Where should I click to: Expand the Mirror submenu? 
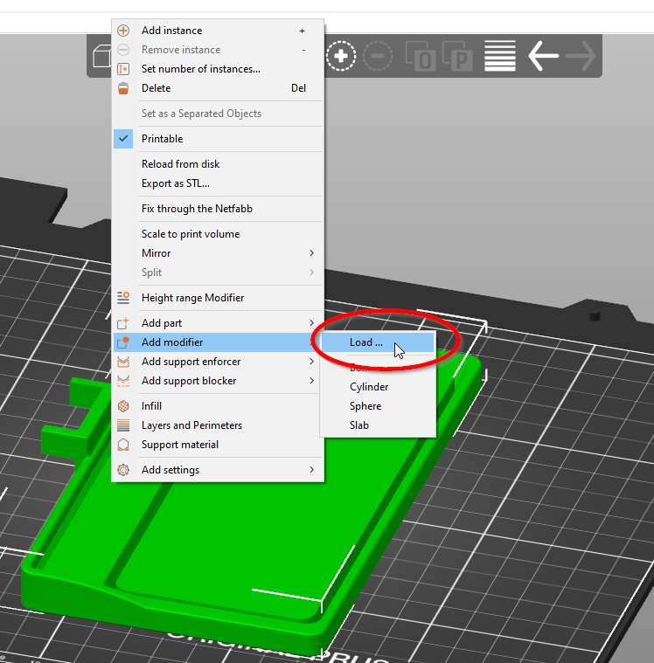(x=218, y=252)
